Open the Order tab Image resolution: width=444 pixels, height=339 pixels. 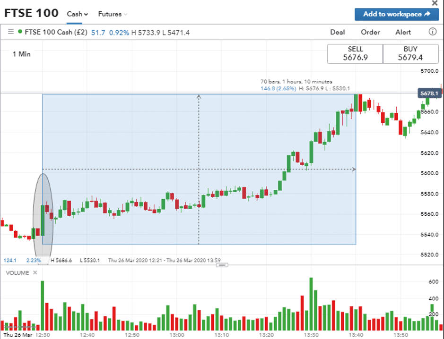(370, 32)
